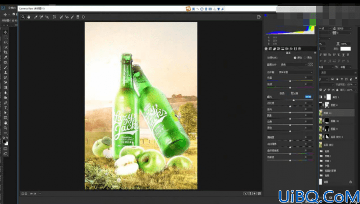Click the white text color swatch
The width and height of the screenshot is (360, 204).
[346, 49]
